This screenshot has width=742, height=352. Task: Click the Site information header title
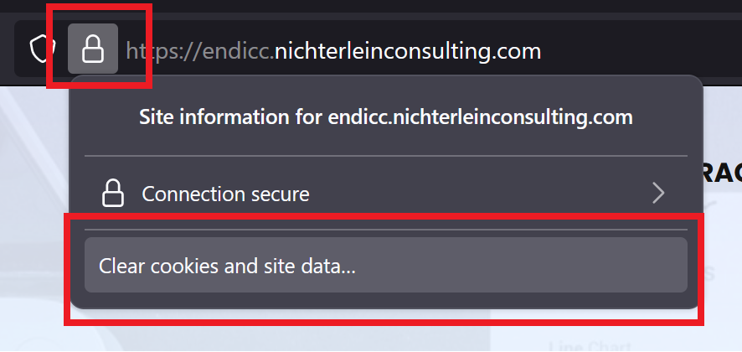(385, 116)
